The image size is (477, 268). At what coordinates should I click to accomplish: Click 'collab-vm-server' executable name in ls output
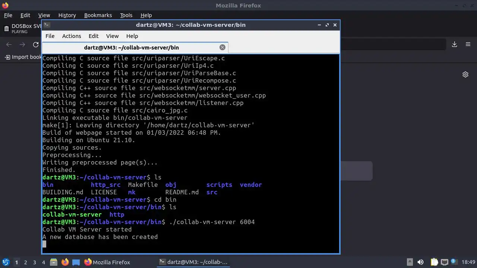click(72, 214)
